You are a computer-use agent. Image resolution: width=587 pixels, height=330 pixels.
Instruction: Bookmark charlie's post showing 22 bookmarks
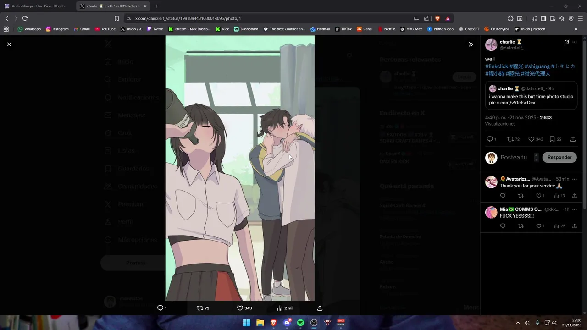click(x=552, y=139)
